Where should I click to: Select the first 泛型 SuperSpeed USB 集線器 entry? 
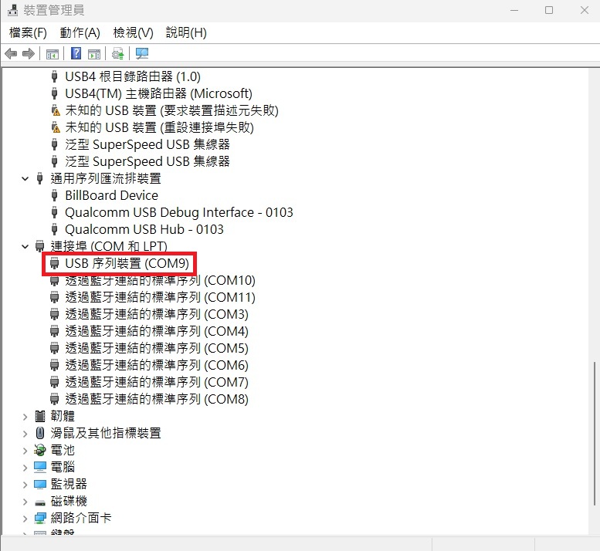click(147, 144)
